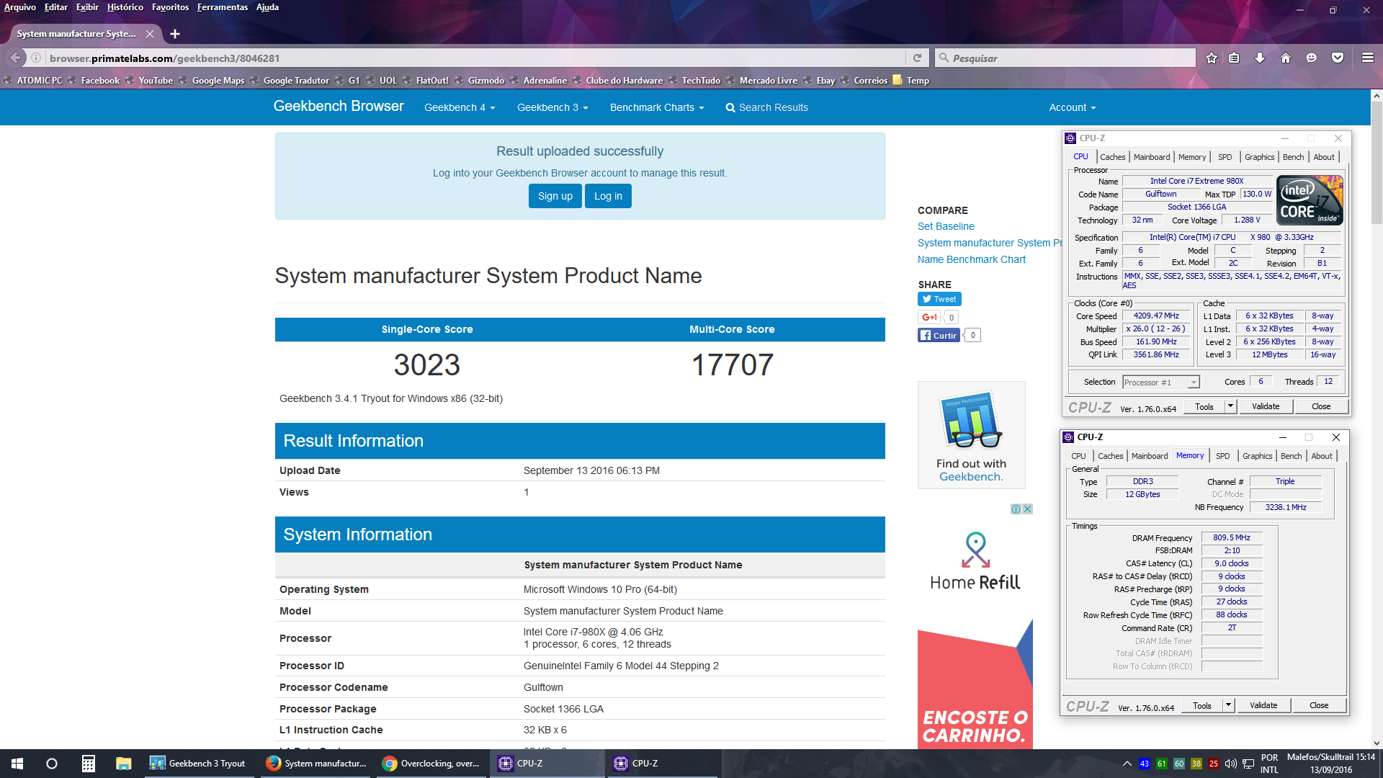Screen dimensions: 1383x778
Task: Open the Google Maps bookmark
Action: 212,81
